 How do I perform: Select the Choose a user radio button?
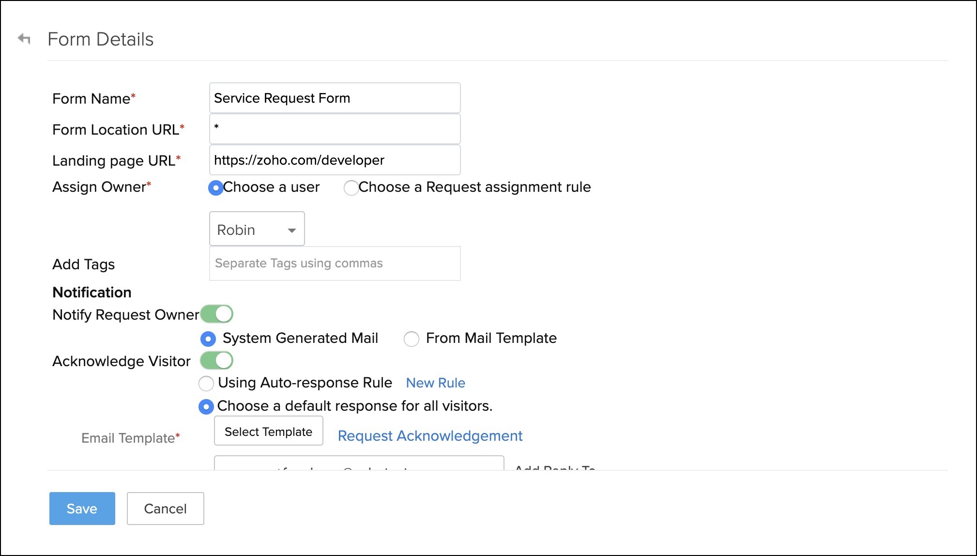click(x=215, y=187)
